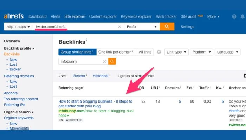Sort by the DR column header
This screenshot has height=140, width=246.
click(x=142, y=88)
